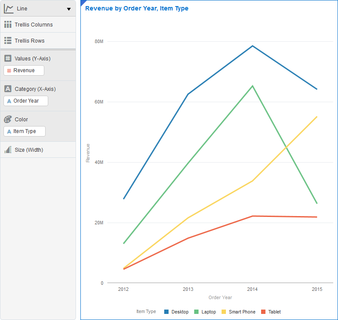
Task: Click the Revenue chip's measure icon
Action: click(x=9, y=70)
